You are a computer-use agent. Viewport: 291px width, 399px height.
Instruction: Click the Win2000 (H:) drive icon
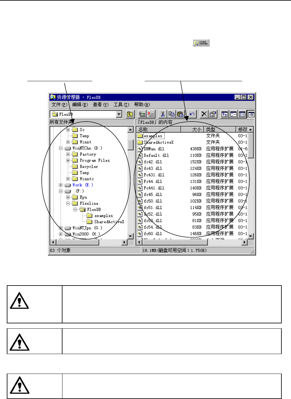pos(68,234)
